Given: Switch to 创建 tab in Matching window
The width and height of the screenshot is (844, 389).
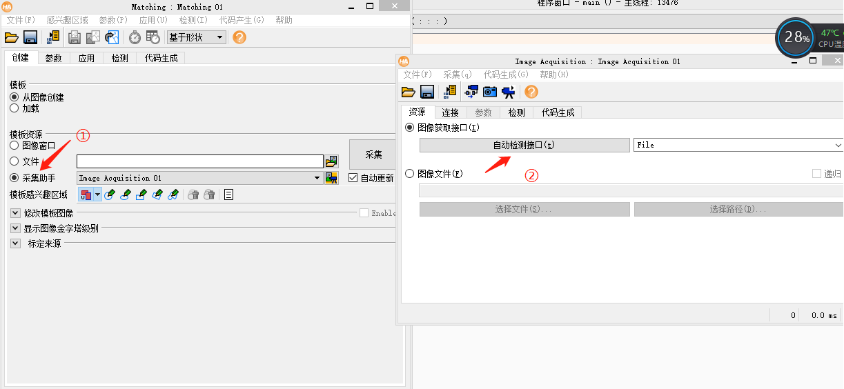Looking at the screenshot, I should point(21,58).
